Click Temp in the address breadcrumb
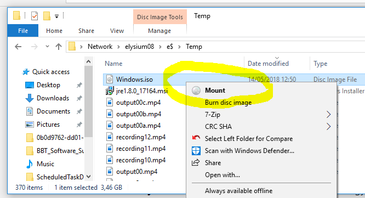365x198 pixels. (x=193, y=47)
